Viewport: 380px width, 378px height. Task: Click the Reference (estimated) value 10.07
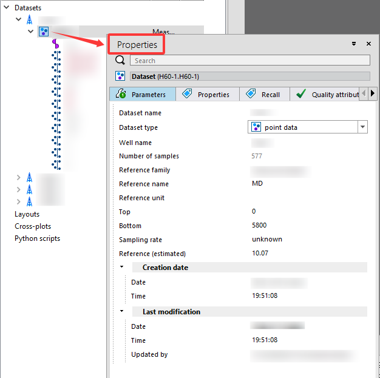260,253
